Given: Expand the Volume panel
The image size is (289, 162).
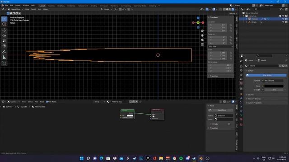Looking at the screenshot, I should (x=250, y=95).
